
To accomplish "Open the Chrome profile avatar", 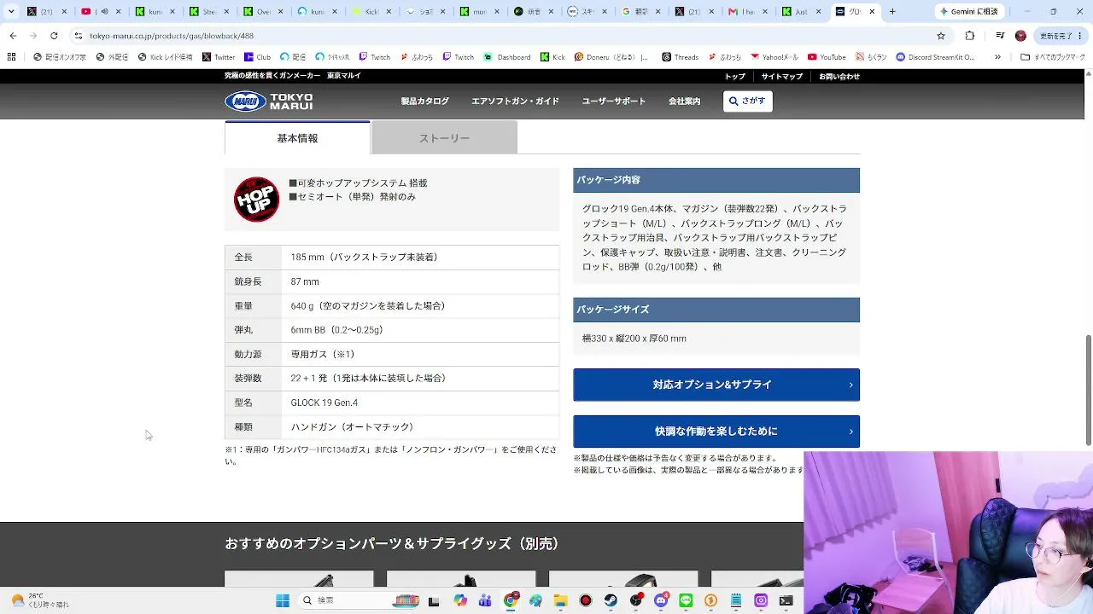I will [x=1020, y=36].
